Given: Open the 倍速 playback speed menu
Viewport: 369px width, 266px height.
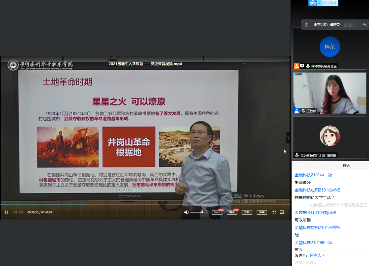Looking at the screenshot, I should (232, 212).
